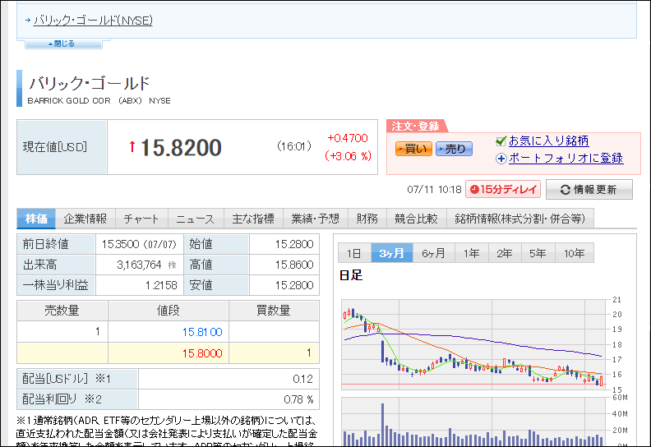Viewport: 651px width, 447px height.
Task: Click the red up-arrow price indicator
Action: click(x=132, y=146)
